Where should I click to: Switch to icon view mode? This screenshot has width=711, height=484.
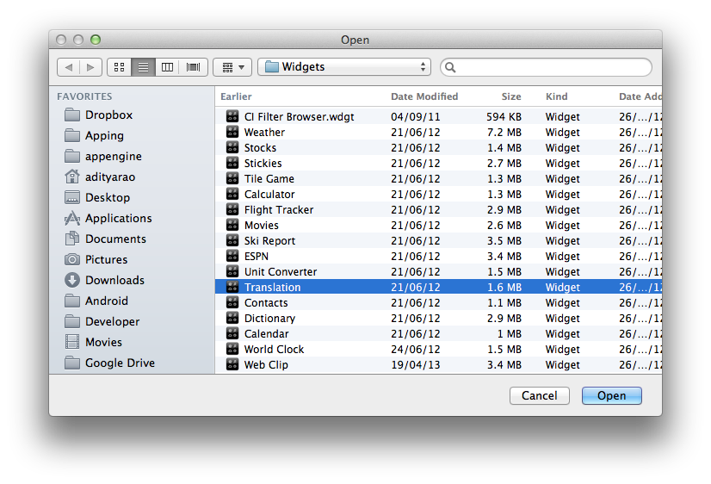(x=119, y=67)
